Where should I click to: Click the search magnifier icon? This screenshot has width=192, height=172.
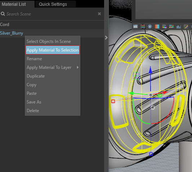[x=3, y=14]
